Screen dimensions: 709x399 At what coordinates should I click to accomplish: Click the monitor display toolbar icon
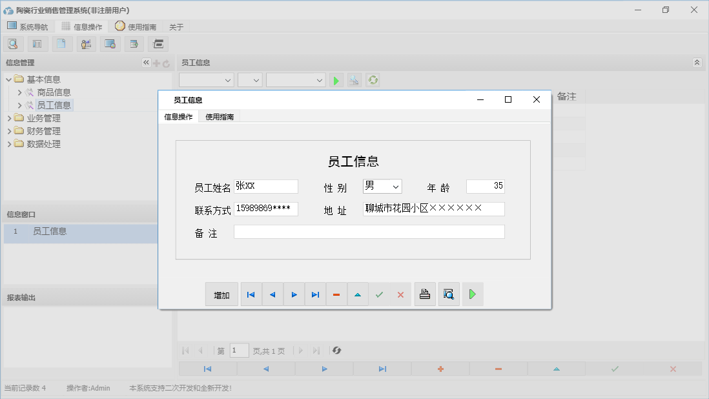pos(110,43)
